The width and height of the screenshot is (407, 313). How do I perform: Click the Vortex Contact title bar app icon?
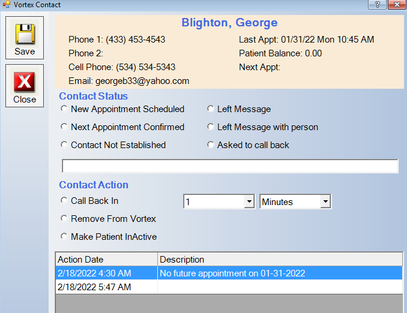pyautogui.click(x=6, y=4)
